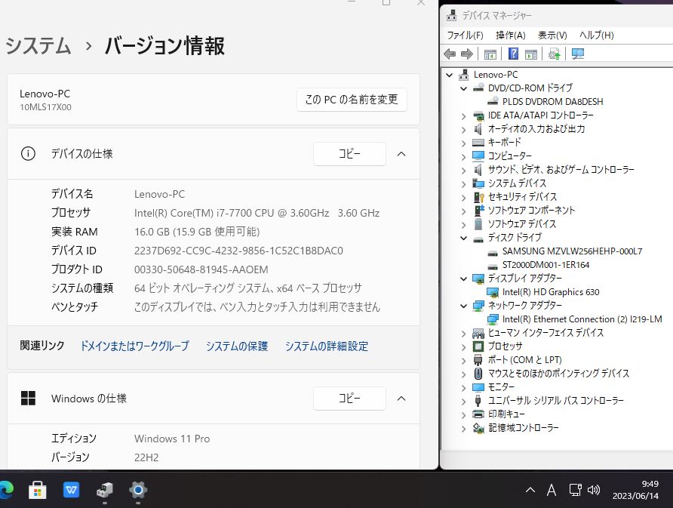Click the Back arrow in Device Manager toolbar
The image size is (673, 508).
click(450, 54)
